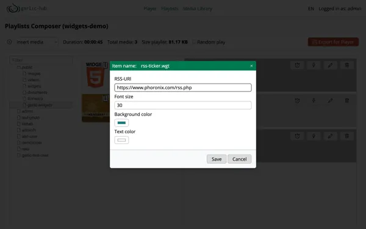The height and width of the screenshot is (229, 366).
Task: Click the plus icon beside Insert media
Action: pos(9,42)
